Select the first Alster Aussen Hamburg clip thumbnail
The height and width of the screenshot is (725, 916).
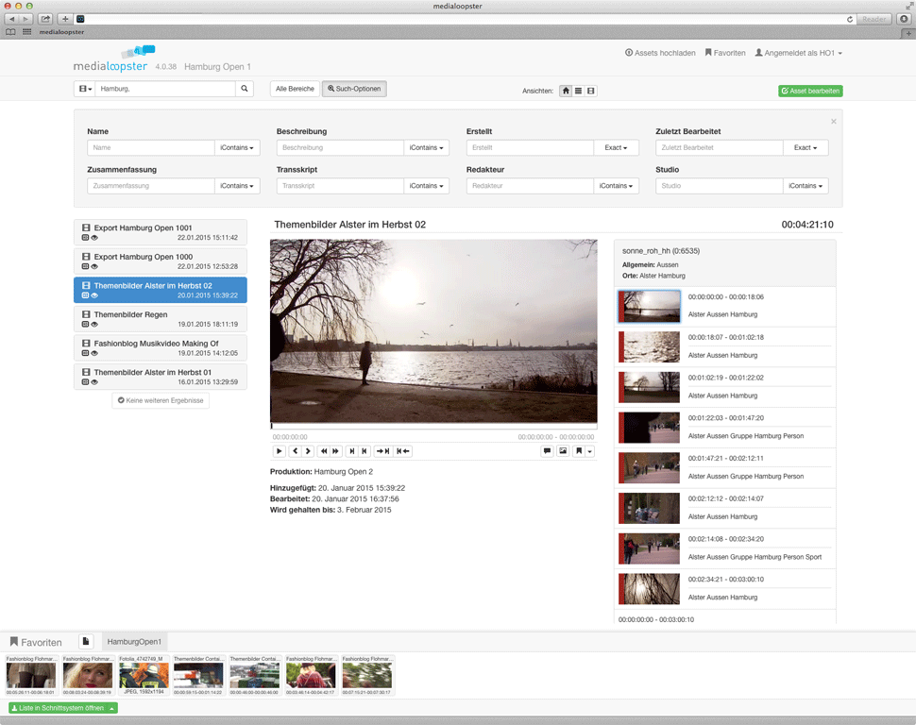pyautogui.click(x=648, y=305)
